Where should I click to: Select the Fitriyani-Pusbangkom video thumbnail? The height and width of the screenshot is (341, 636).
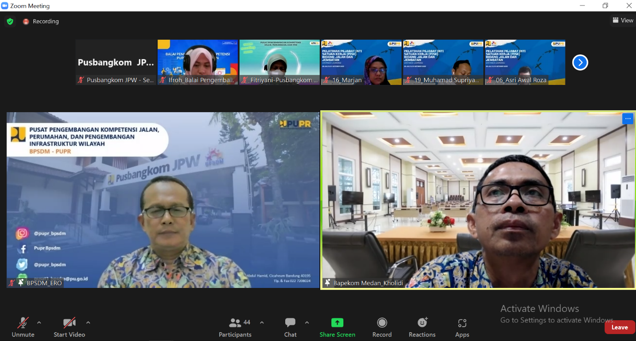pyautogui.click(x=279, y=62)
